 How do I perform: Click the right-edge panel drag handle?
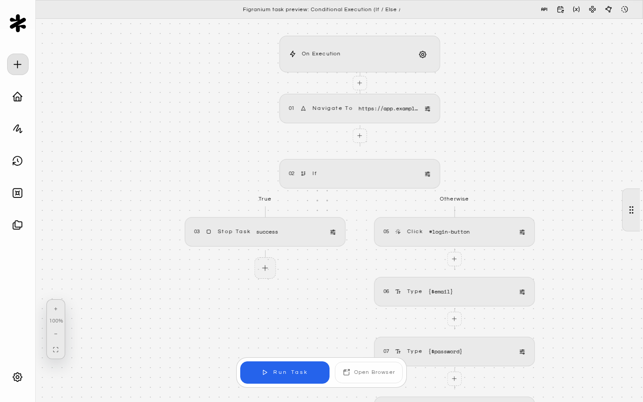click(x=631, y=210)
